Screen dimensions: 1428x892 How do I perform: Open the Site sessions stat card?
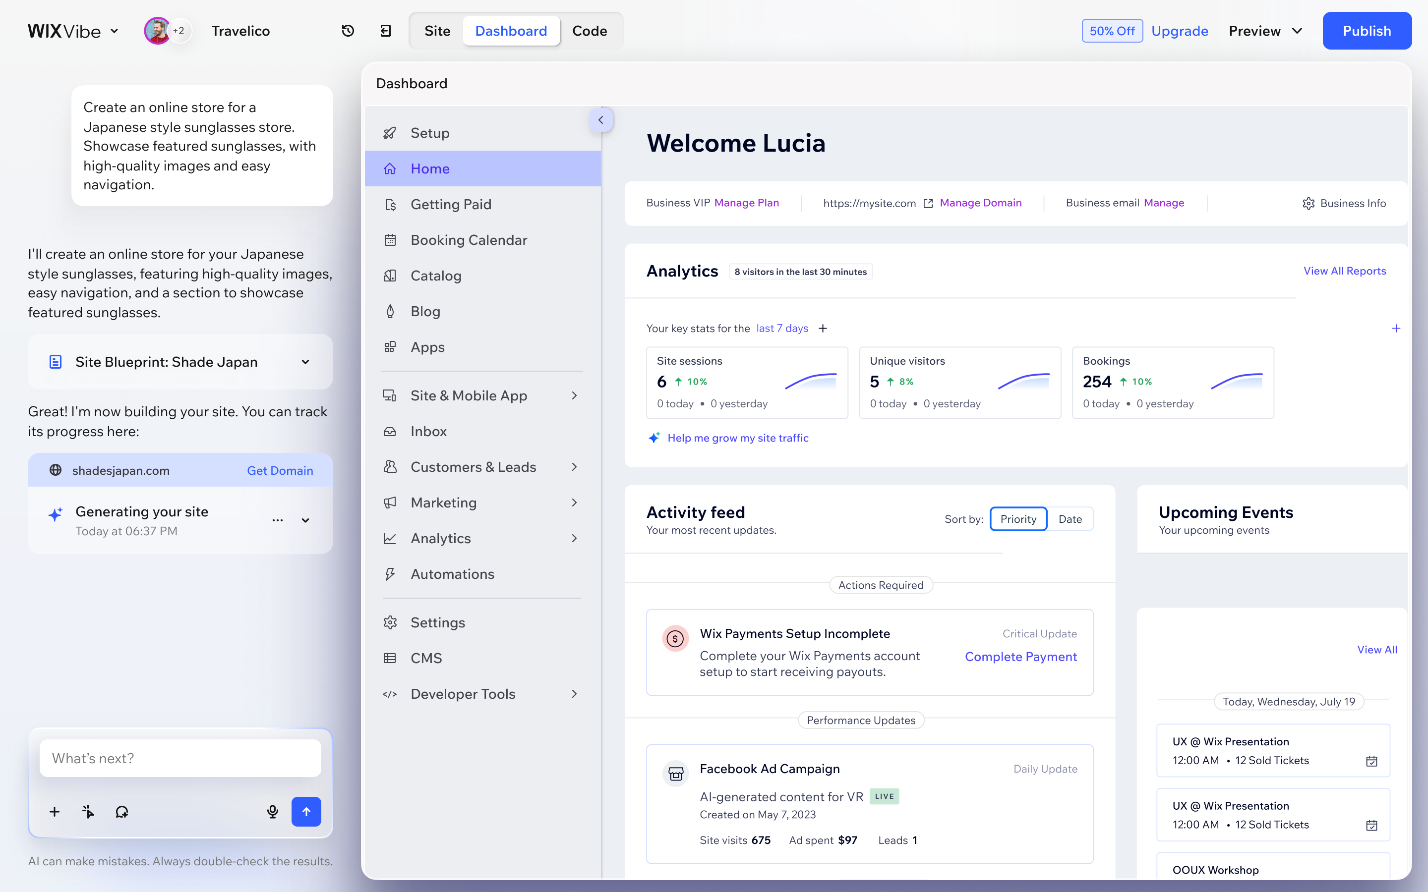tap(747, 382)
